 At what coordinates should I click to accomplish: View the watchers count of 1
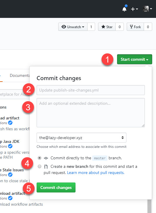(x=91, y=27)
